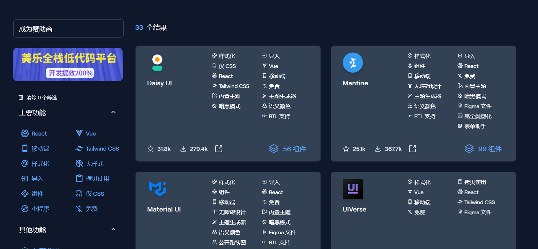The height and width of the screenshot is (249, 538).
Task: Click the layers icon beside 99 组件
Action: [469, 149]
